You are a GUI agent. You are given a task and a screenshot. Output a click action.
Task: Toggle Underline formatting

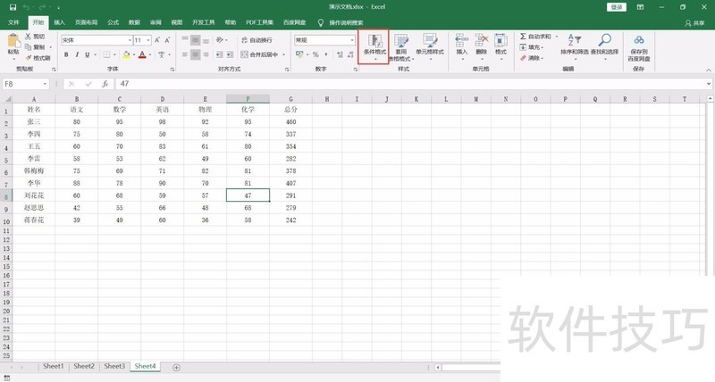(x=87, y=54)
